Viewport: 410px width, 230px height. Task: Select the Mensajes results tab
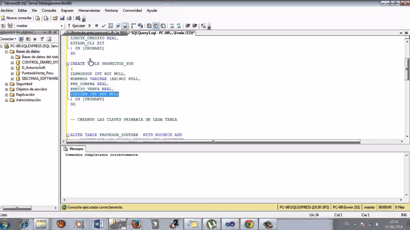(73, 149)
